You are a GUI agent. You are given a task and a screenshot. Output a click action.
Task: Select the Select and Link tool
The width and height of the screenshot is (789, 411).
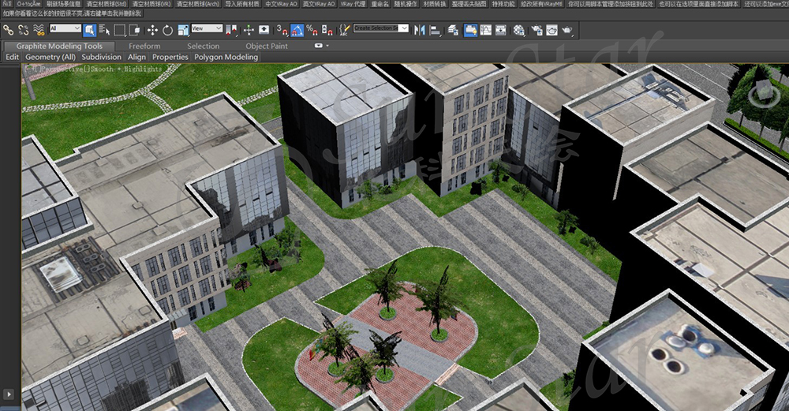[9, 30]
